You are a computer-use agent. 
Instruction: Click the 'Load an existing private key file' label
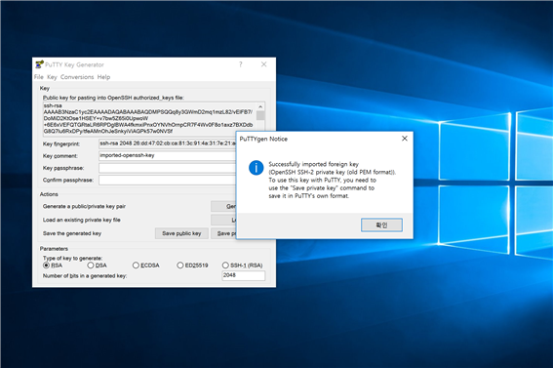(x=82, y=220)
